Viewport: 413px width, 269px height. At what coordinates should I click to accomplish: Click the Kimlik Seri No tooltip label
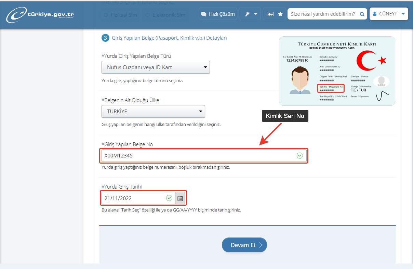(285, 116)
